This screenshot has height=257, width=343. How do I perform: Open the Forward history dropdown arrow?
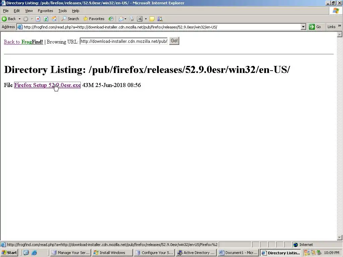click(x=32, y=19)
